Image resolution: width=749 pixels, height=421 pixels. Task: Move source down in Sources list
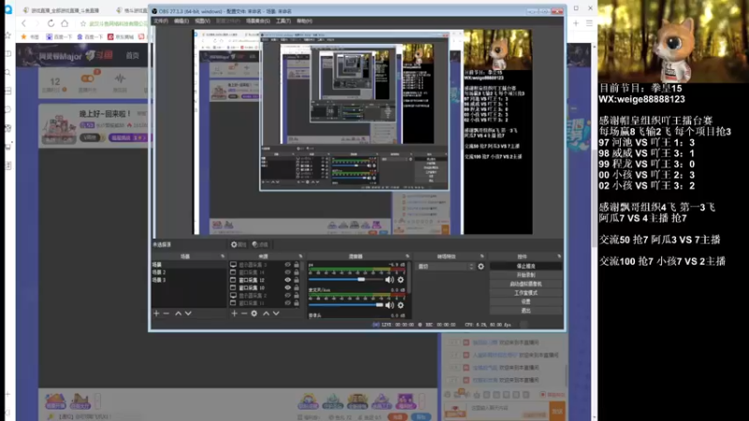(276, 313)
